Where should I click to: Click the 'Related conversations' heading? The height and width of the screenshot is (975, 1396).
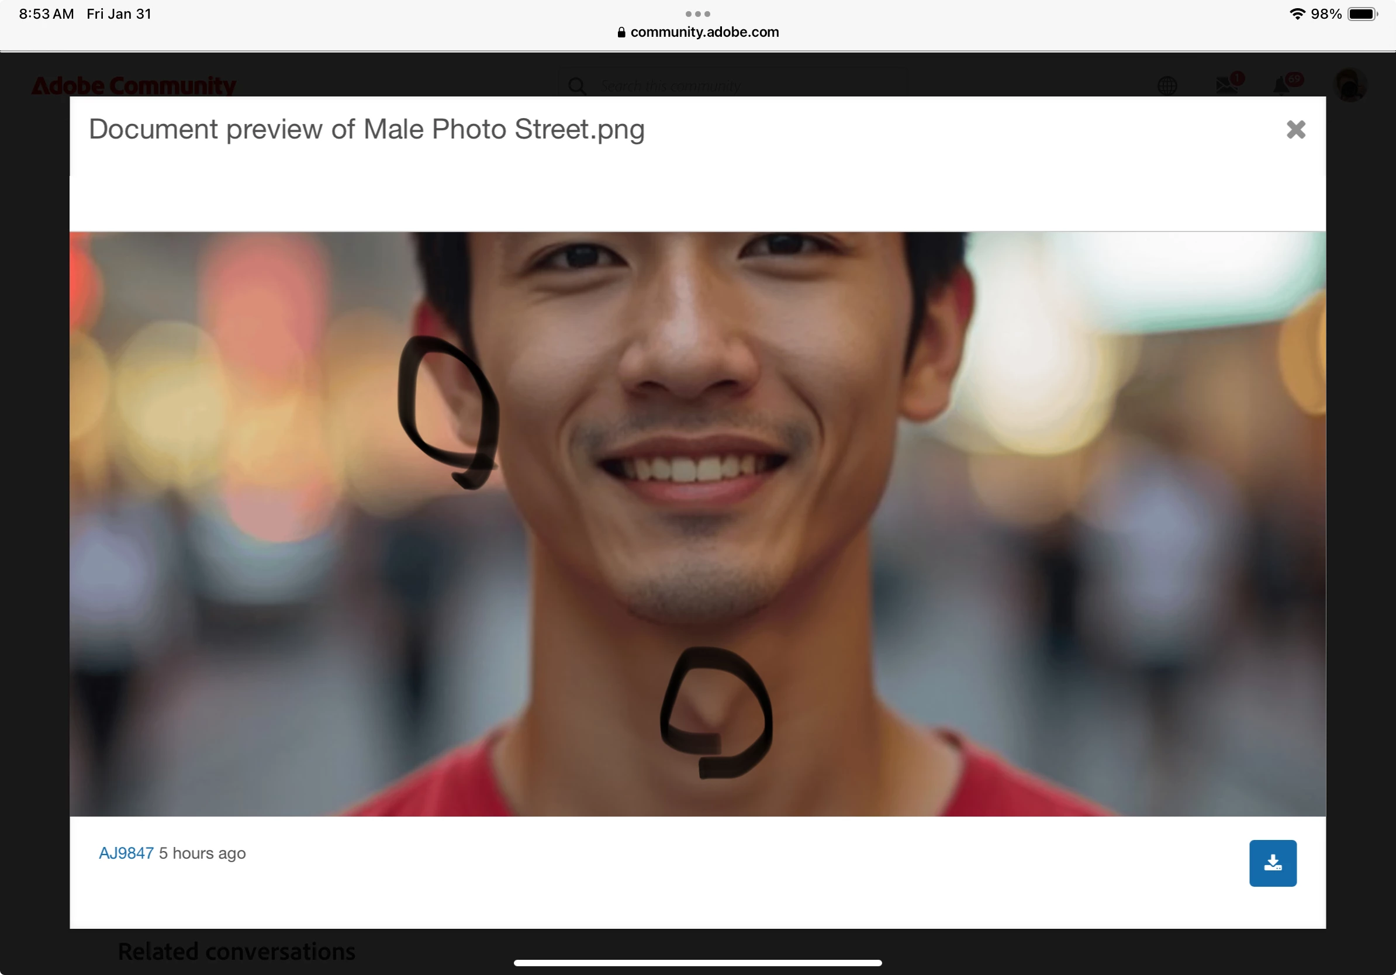point(237,951)
